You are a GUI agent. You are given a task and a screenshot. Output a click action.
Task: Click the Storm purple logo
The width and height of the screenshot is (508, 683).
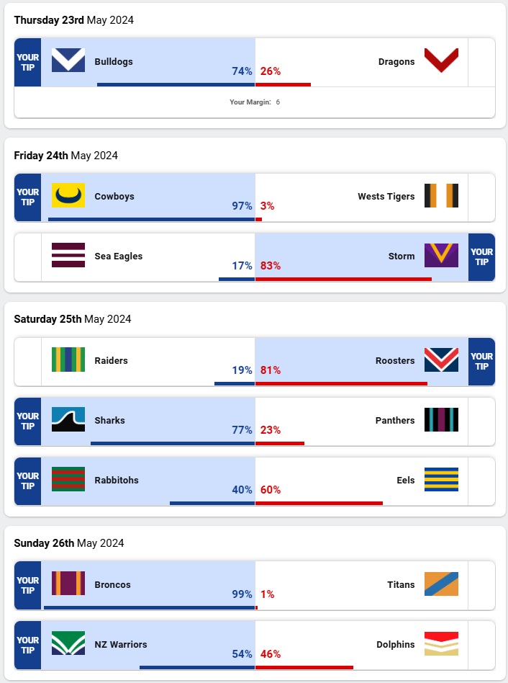coord(441,255)
